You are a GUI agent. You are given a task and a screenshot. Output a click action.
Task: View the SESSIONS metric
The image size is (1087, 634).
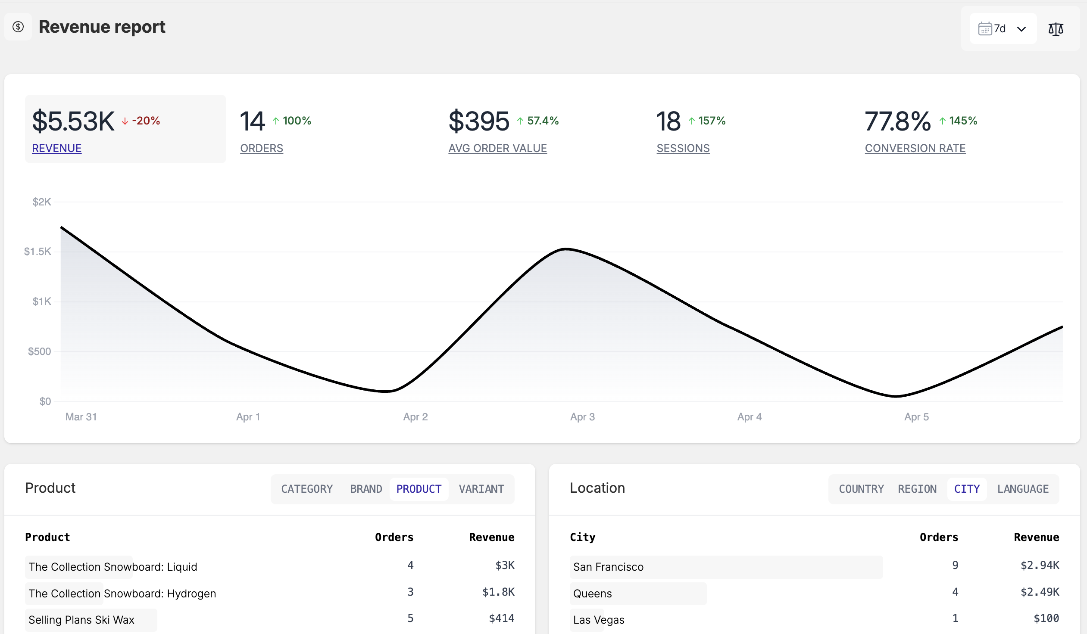click(x=683, y=148)
